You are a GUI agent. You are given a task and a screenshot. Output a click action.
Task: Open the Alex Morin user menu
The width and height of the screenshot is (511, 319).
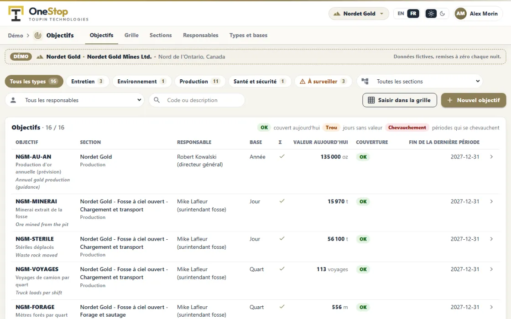coord(478,14)
